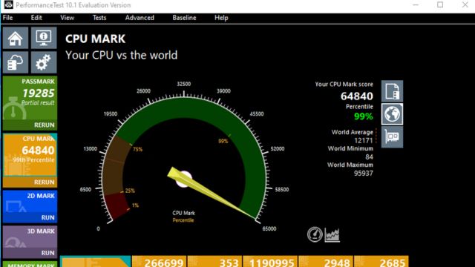Open the Edit menu
475x267 pixels.
36,18
